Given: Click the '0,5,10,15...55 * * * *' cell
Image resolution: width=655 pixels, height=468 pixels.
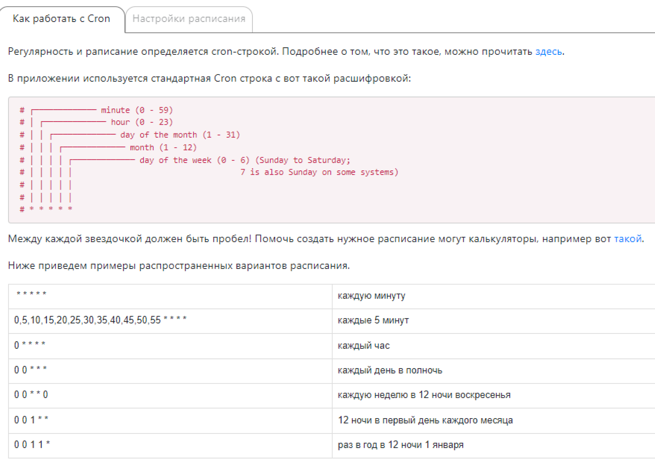Looking at the screenshot, I should 100,320.
